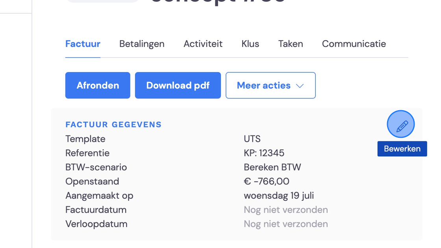This screenshot has height=248, width=441.
Task: Click the UTS template value
Action: coord(252,139)
